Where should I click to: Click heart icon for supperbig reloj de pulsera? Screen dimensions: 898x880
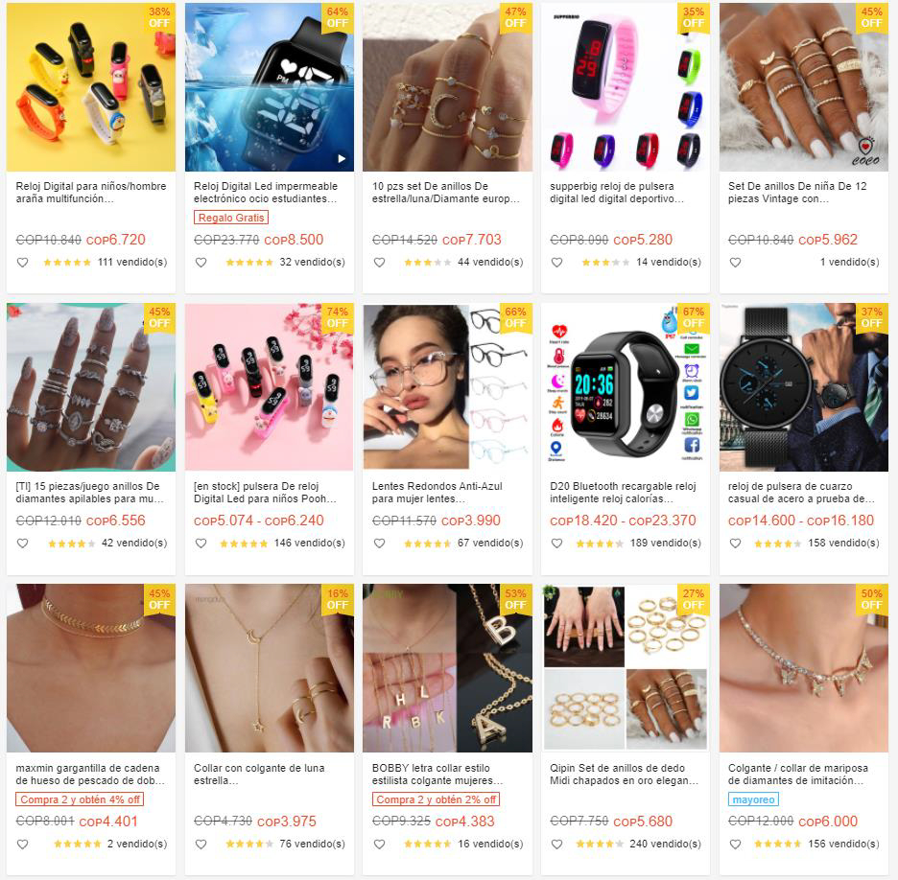tap(556, 263)
